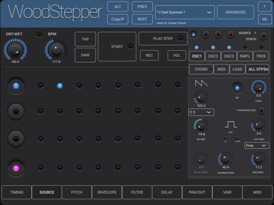Click the square wave LFO shape icon
The image size is (274, 205).
[x=231, y=124]
